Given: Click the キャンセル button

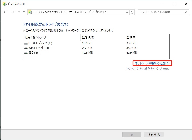Looking at the screenshot, I should 154,135.
